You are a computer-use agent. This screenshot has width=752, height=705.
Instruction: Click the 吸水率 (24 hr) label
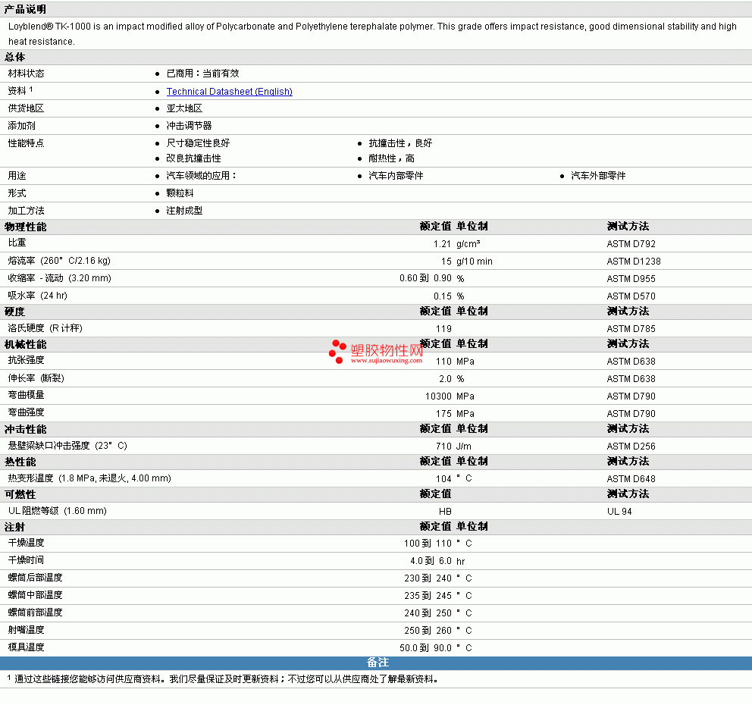(x=38, y=296)
